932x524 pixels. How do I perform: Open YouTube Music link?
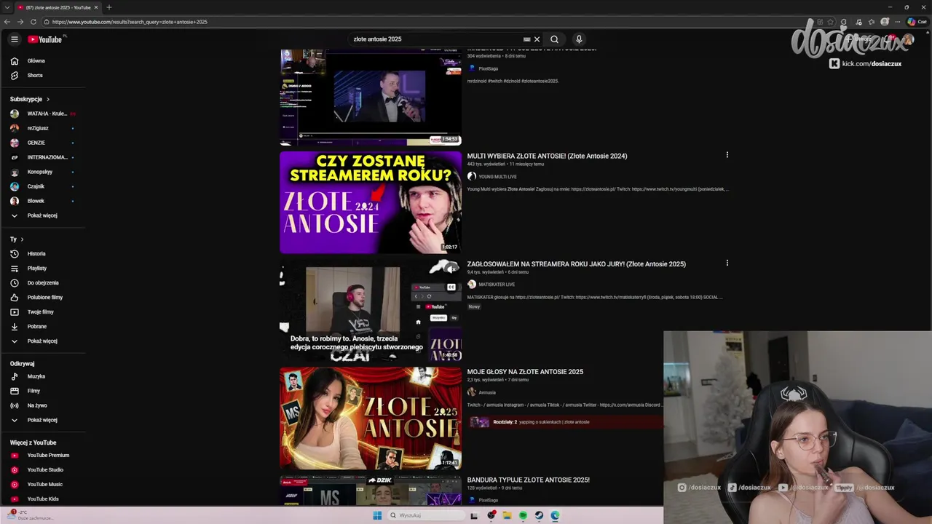coord(43,485)
